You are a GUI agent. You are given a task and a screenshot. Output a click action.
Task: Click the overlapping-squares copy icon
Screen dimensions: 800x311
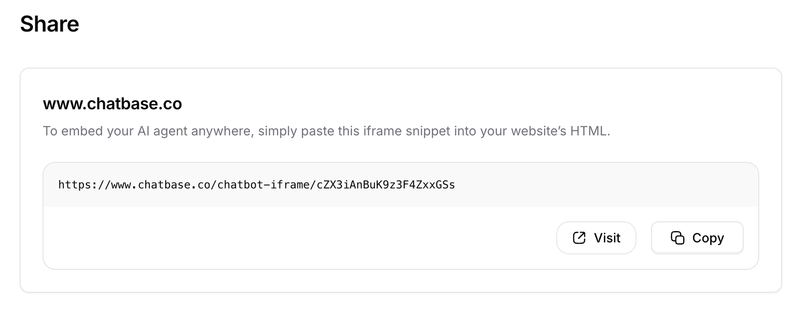click(678, 238)
